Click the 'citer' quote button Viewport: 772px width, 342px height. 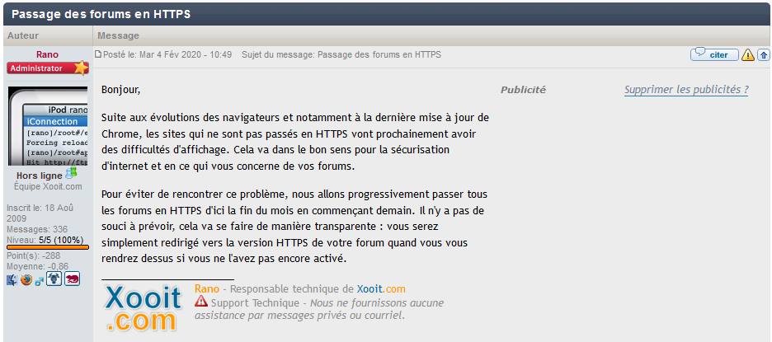714,54
